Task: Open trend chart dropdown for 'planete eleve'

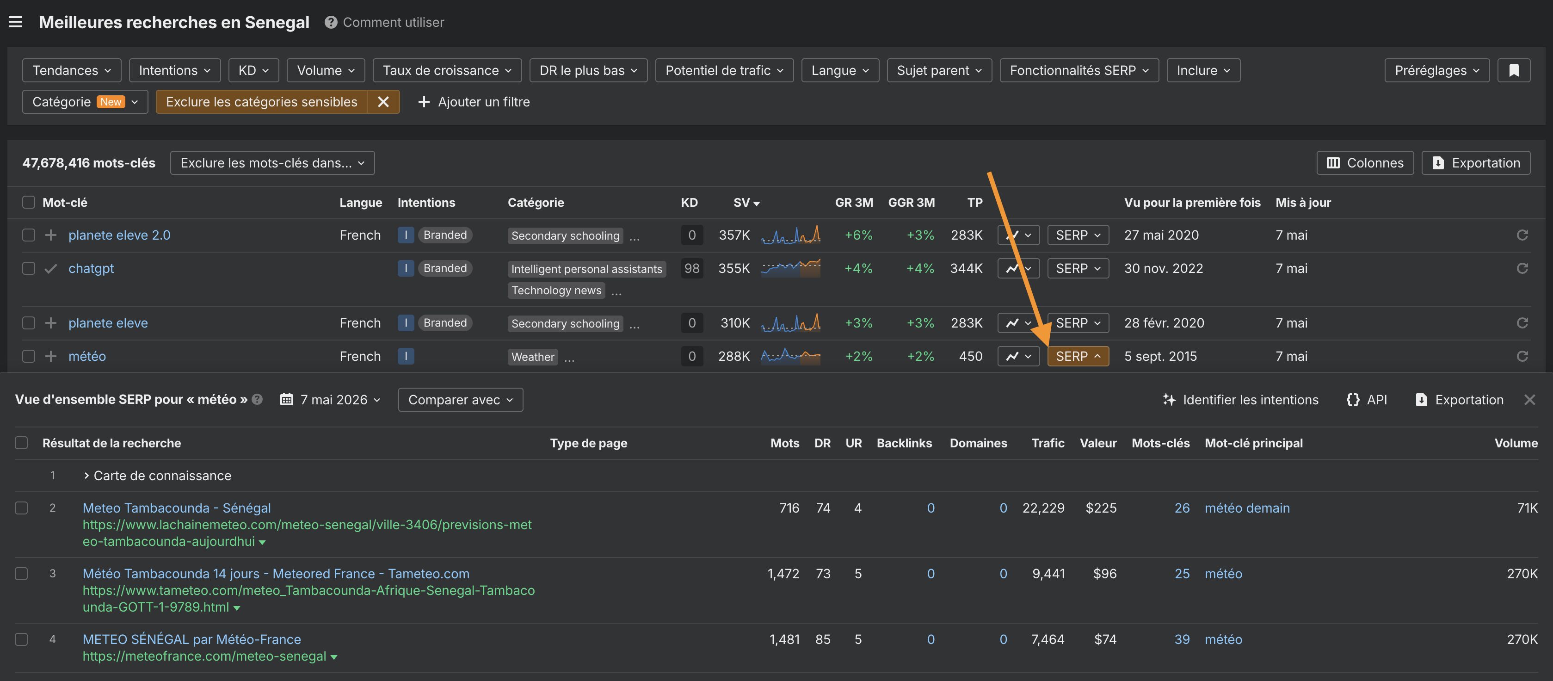Action: click(1018, 323)
